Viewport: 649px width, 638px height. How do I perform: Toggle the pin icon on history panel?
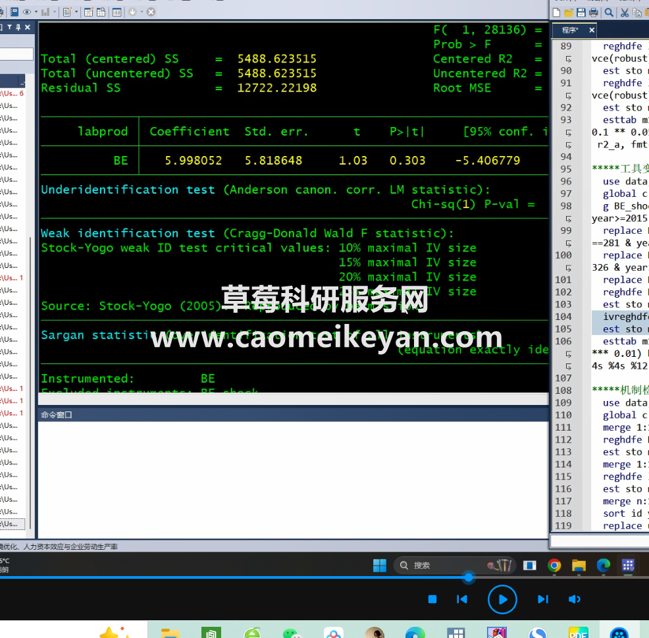18,28
